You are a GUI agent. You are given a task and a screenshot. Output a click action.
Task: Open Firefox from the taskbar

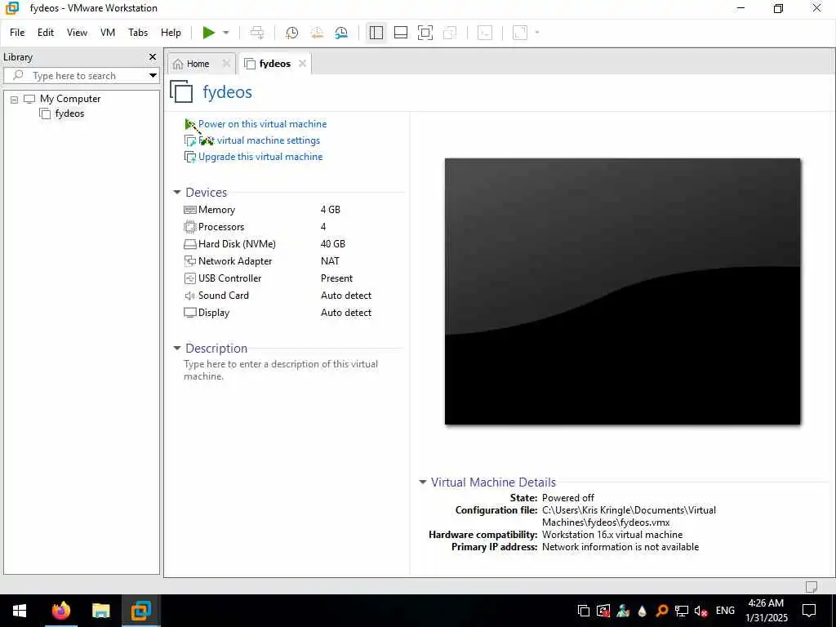click(60, 611)
